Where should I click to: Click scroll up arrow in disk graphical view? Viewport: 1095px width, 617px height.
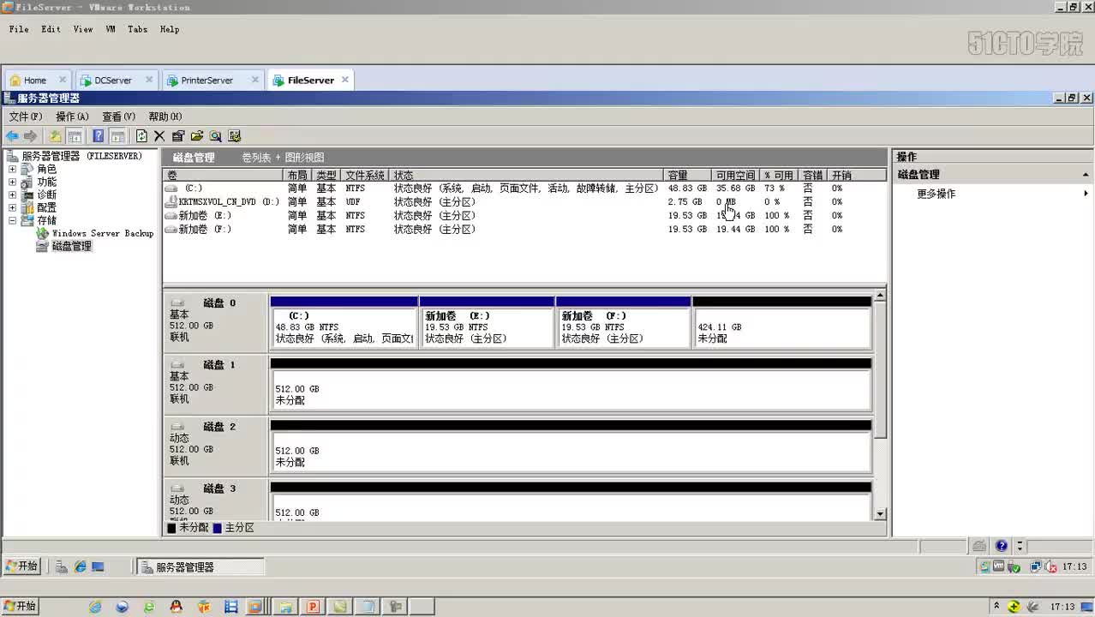click(880, 295)
